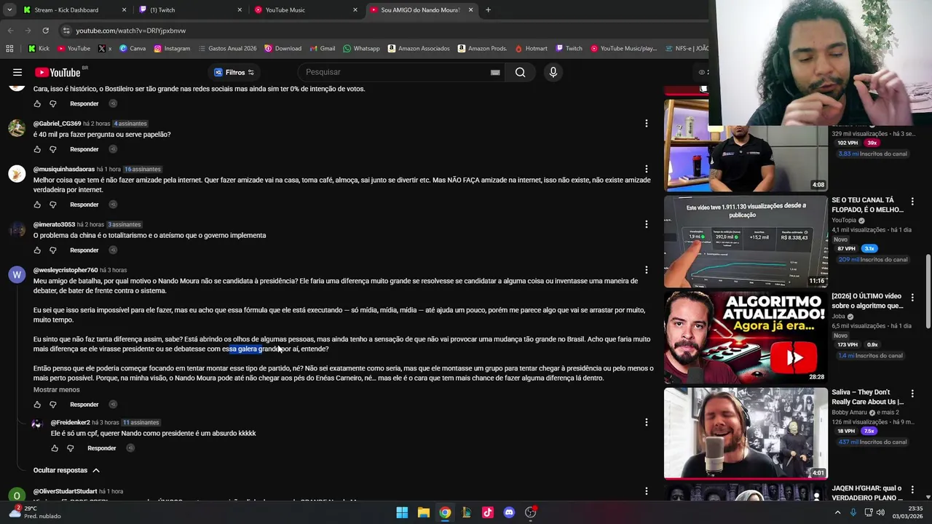Reply to @Freidenker2 with Responder
The height and width of the screenshot is (524, 932).
coord(101,448)
